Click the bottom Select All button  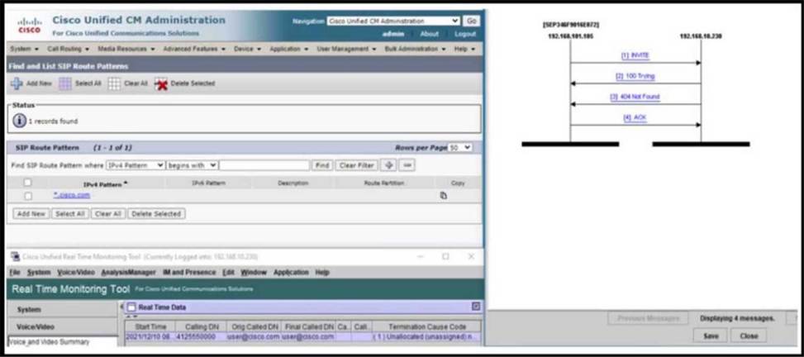coord(69,214)
